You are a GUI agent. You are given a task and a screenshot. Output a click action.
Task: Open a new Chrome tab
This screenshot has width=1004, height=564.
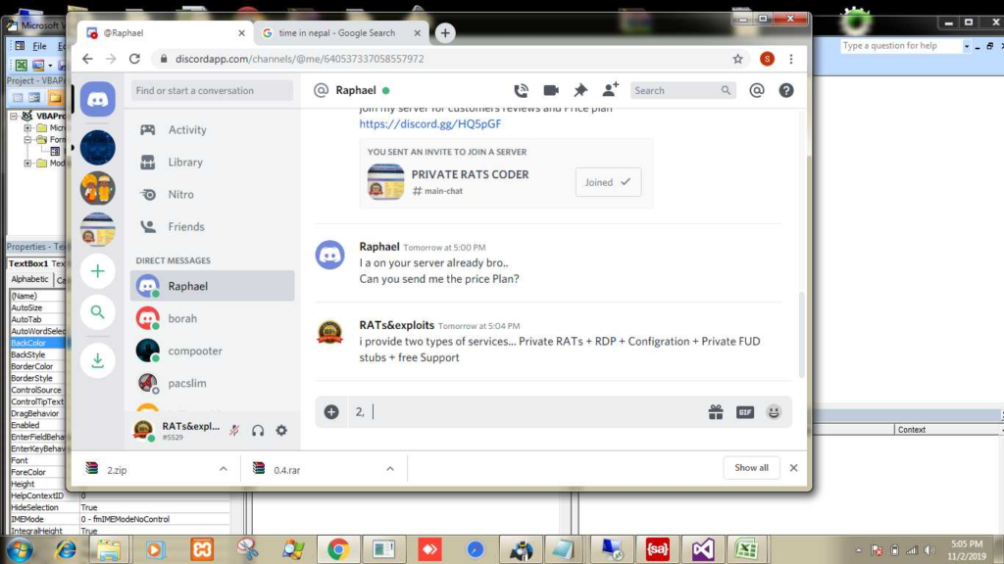[445, 32]
